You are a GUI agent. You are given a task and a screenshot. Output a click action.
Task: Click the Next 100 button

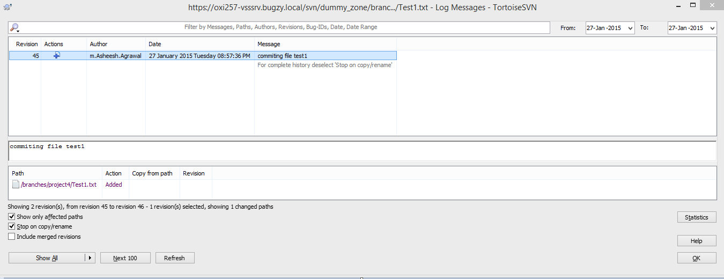click(x=125, y=258)
